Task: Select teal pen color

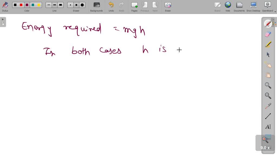Action: pyautogui.click(x=33, y=5)
